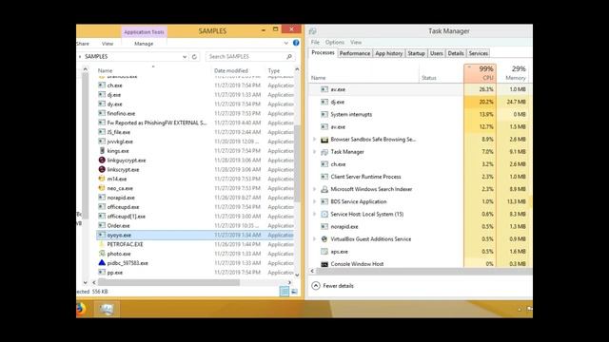Screen dimensions: 609x342
Task: Select the Client Server Runtime Process row
Action: 421,177
